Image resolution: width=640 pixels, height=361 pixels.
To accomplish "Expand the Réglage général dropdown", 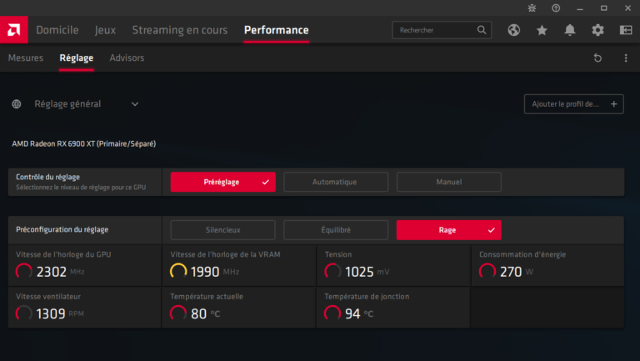I will [135, 104].
